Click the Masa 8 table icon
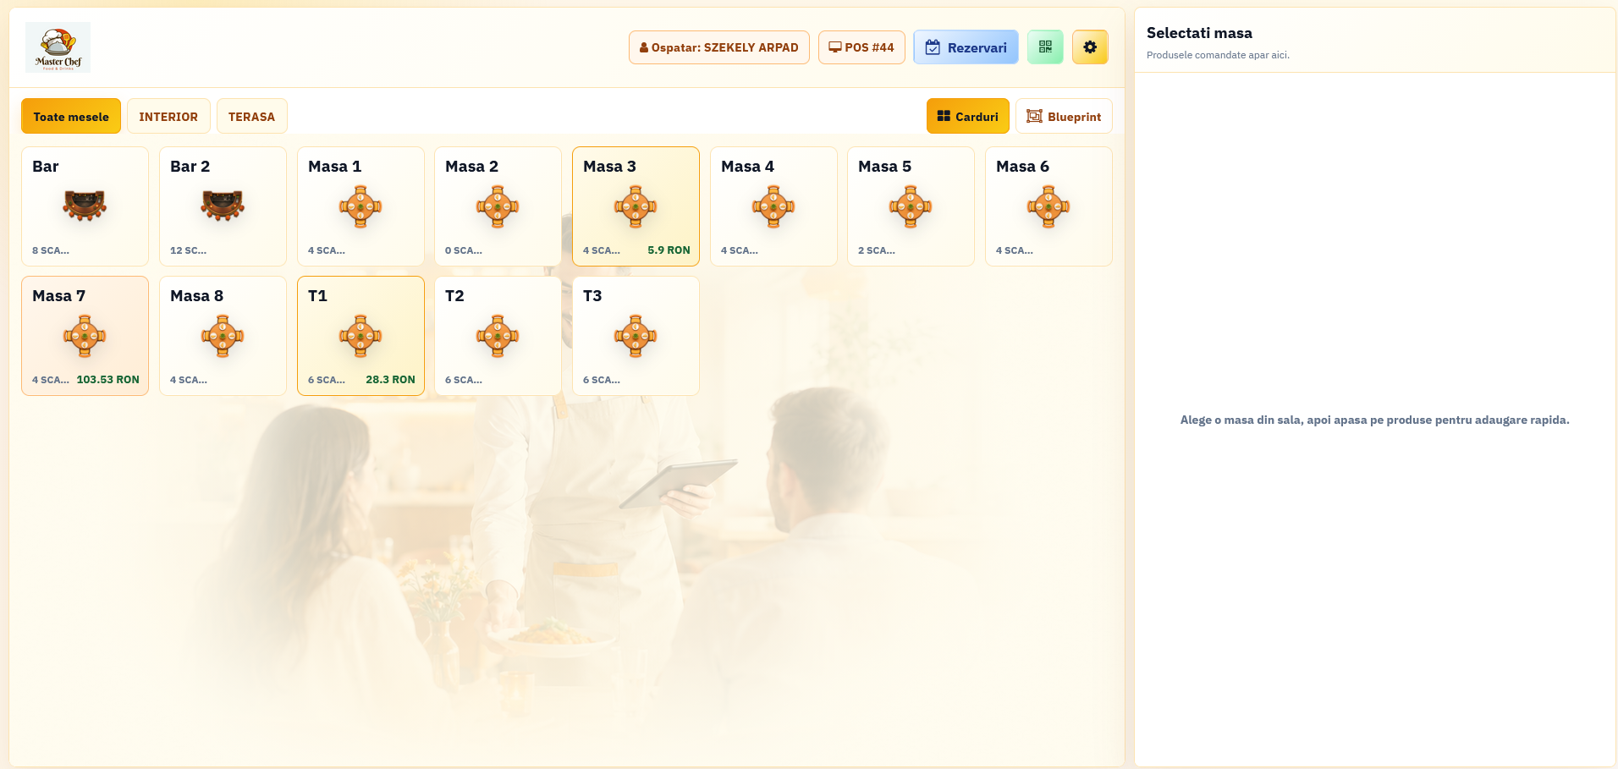The height and width of the screenshot is (769, 1618). (x=223, y=336)
